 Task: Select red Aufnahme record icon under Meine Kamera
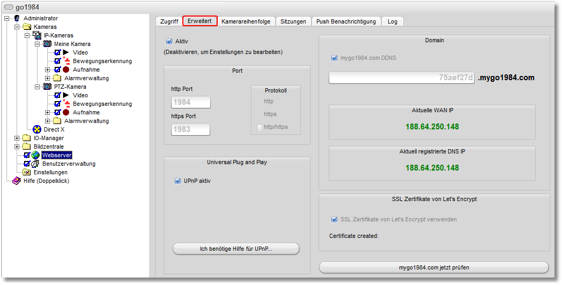(x=66, y=70)
